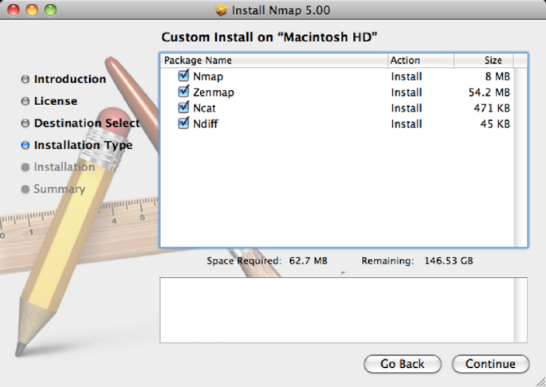Click the Introduction step in sidebar
The width and height of the screenshot is (546, 387).
70,79
